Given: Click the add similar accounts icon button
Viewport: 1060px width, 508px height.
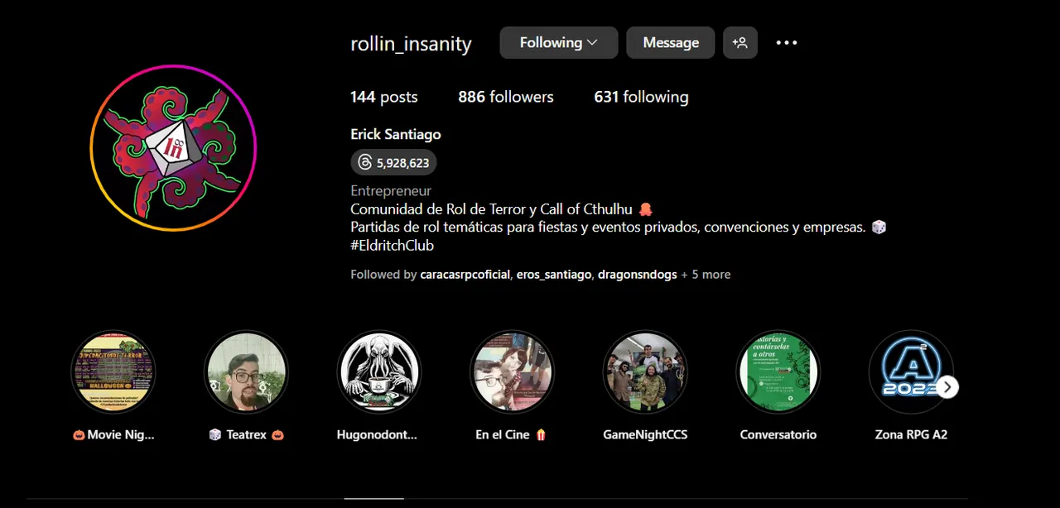Looking at the screenshot, I should (740, 42).
